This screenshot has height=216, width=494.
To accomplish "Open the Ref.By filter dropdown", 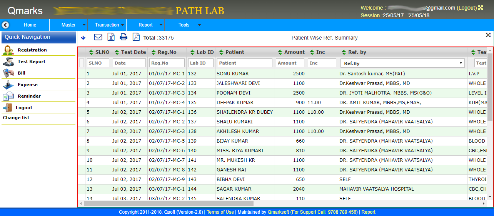I will point(402,63).
